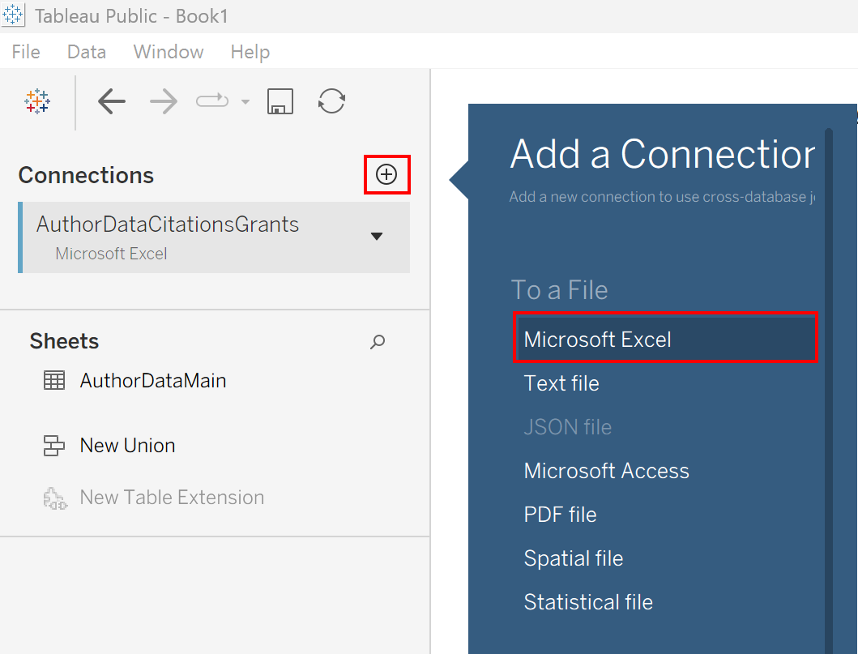
Task: Click the Add a Connection panel scrollbar
Action: (829, 391)
